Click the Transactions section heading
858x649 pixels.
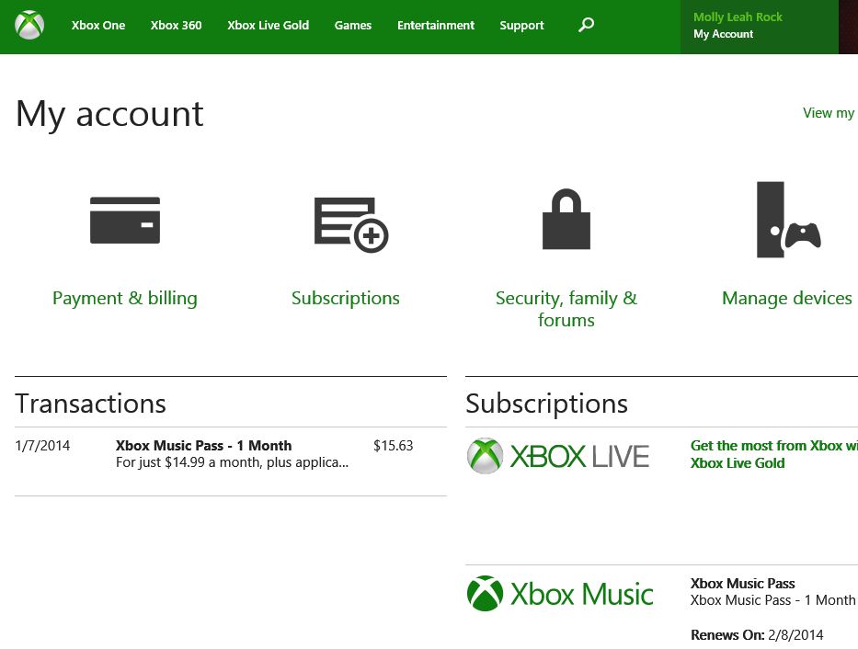coord(90,404)
